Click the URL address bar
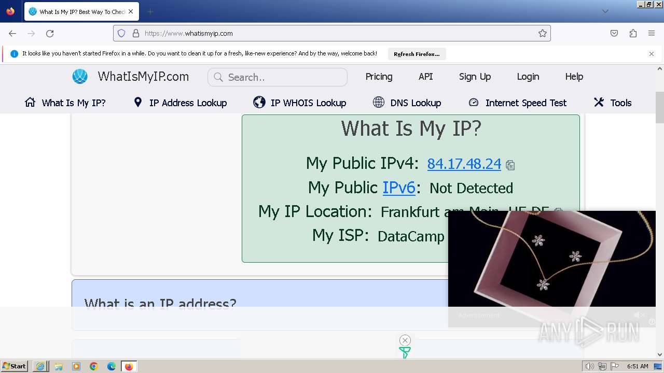Viewport: 664px width, 373px height. (x=332, y=33)
